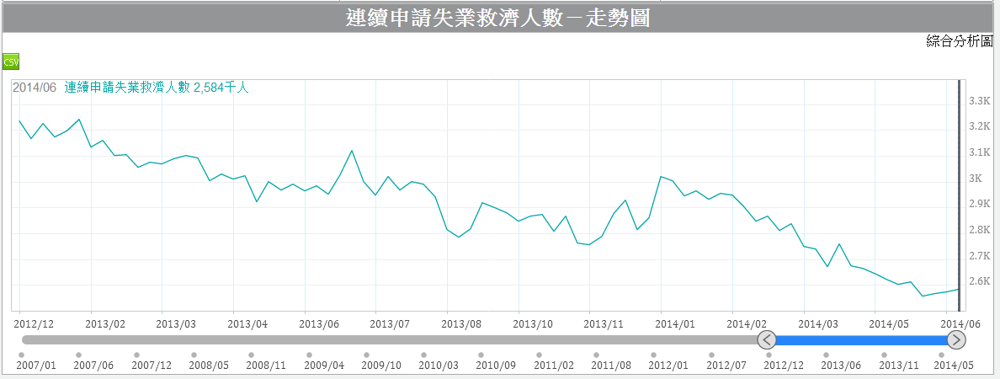Image resolution: width=1000 pixels, height=379 pixels.
Task: Click the 2014/05 x-axis label
Action: pos(890,323)
